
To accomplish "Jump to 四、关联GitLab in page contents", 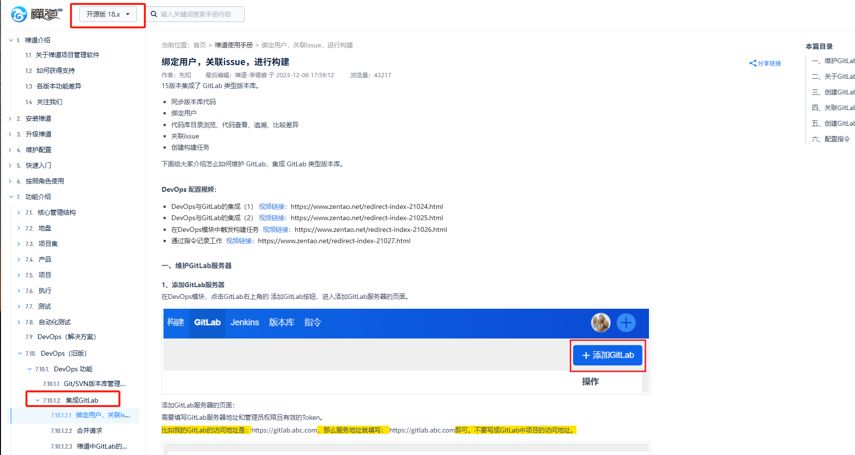I will [x=833, y=108].
